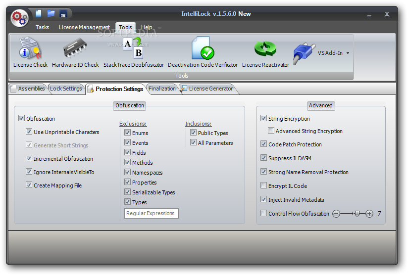Screen dimensions: 408x275
Task: Click the Regular Expressions input field
Action: [152, 213]
